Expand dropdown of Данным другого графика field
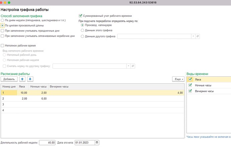This screenshot has height=149, width=231. pyautogui.click(x=193, y=36)
